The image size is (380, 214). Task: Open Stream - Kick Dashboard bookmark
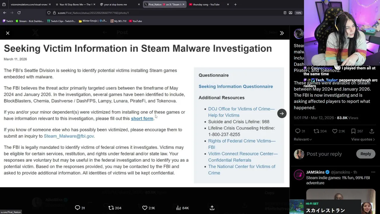pyautogui.click(x=29, y=21)
